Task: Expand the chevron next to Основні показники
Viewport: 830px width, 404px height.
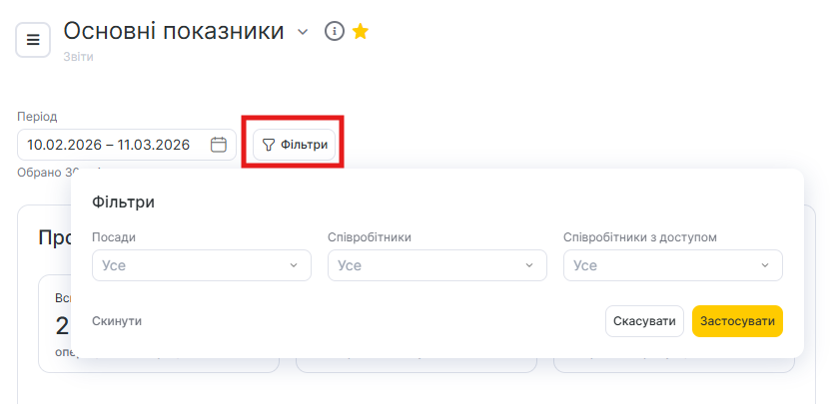Action: click(x=304, y=32)
